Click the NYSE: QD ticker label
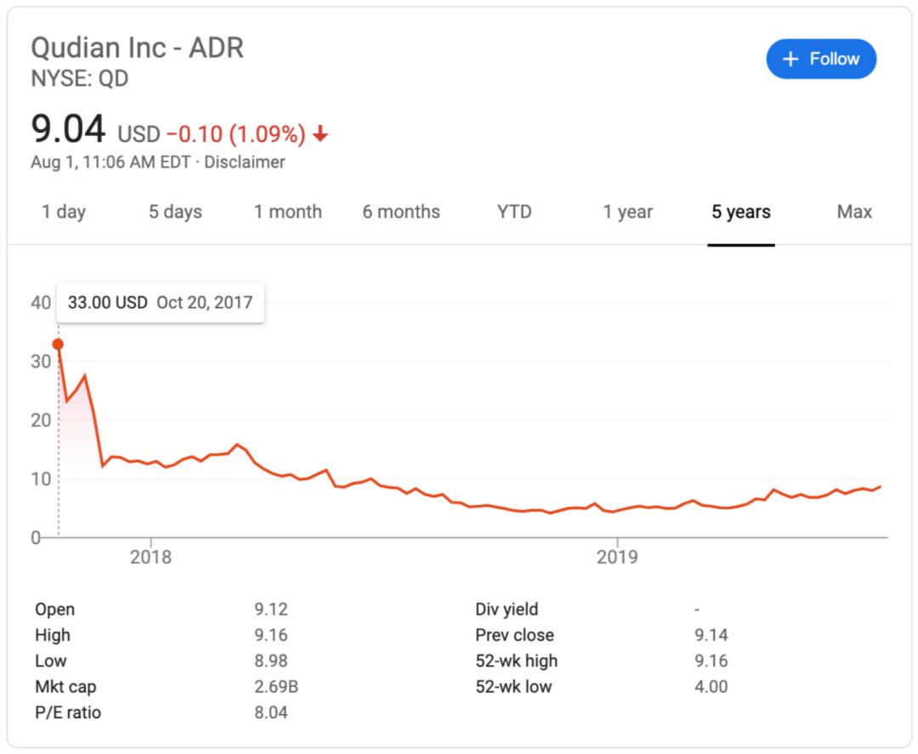Image resolution: width=918 pixels, height=754 pixels. point(80,79)
